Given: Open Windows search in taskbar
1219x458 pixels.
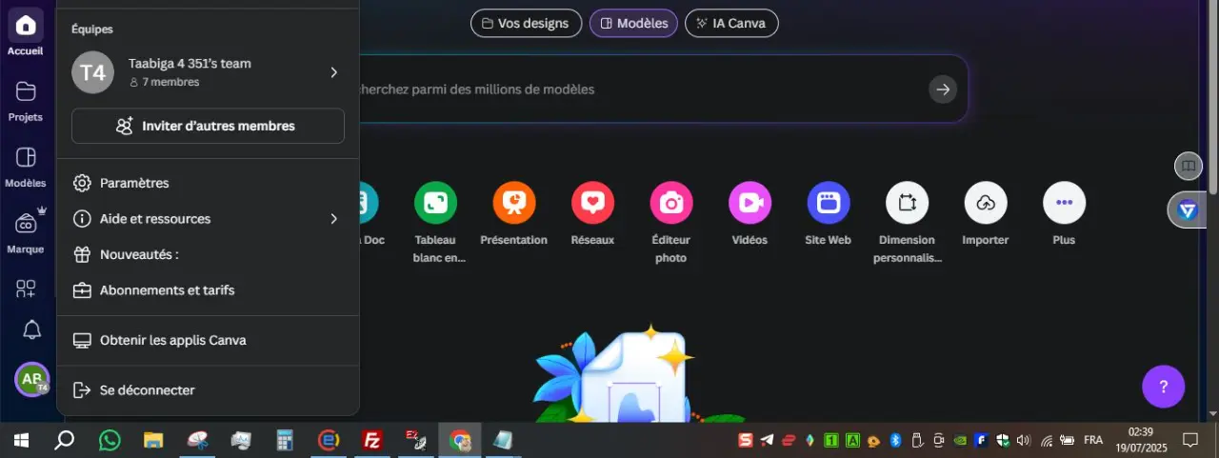Looking at the screenshot, I should [64, 440].
